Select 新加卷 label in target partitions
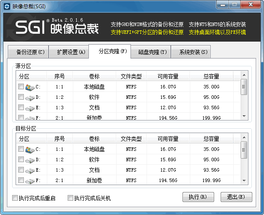Viewport: 264px width, 215px height. [x=95, y=180]
